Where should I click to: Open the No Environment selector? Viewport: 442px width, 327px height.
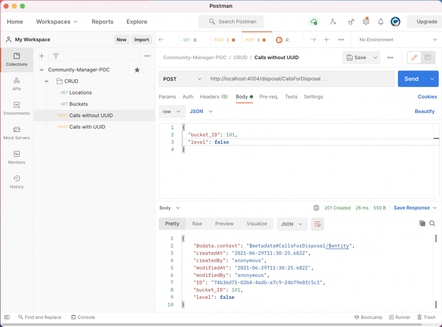[398, 40]
